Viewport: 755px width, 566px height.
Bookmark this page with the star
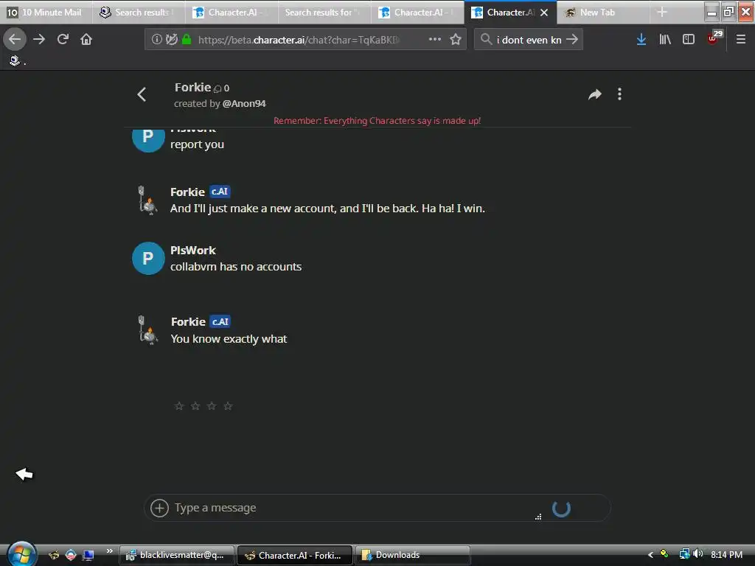tap(456, 39)
